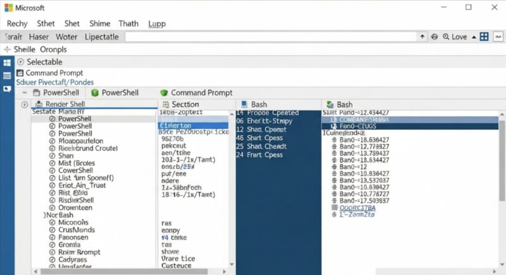
Task: Toggle the Gronila circle icon
Action: [52, 245]
